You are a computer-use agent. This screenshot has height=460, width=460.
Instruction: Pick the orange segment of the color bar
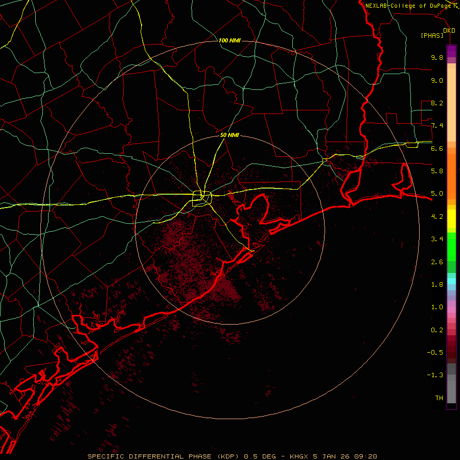(x=451, y=177)
